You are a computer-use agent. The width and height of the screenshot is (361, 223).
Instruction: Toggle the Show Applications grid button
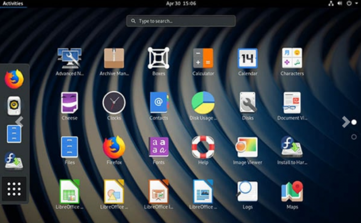tap(14, 189)
